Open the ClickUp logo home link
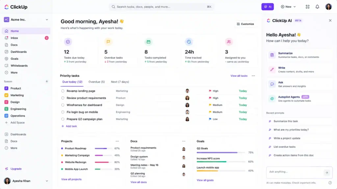 (16, 7)
